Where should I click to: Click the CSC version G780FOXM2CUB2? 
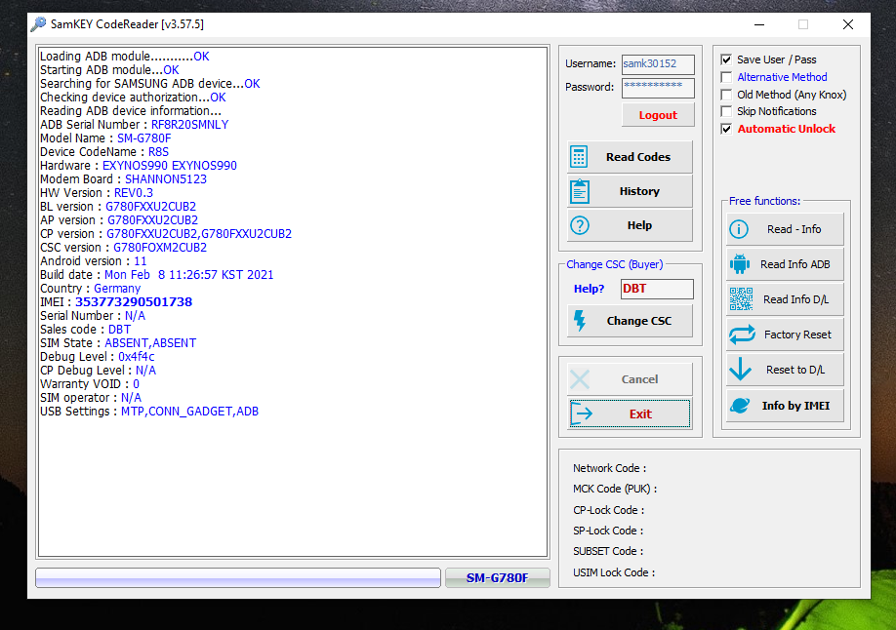point(160,248)
